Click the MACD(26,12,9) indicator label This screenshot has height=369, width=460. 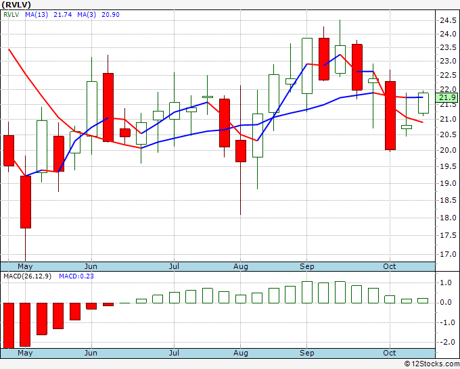[x=27, y=276]
